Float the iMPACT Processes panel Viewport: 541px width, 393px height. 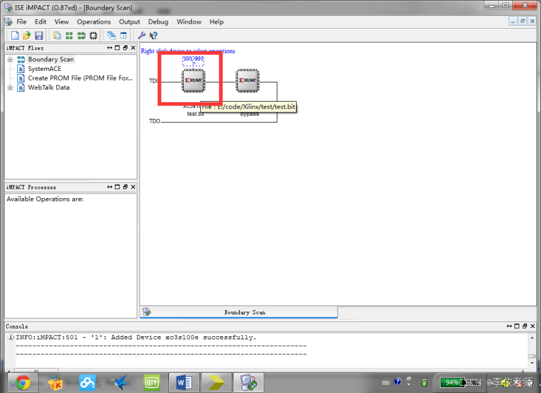[x=125, y=187]
